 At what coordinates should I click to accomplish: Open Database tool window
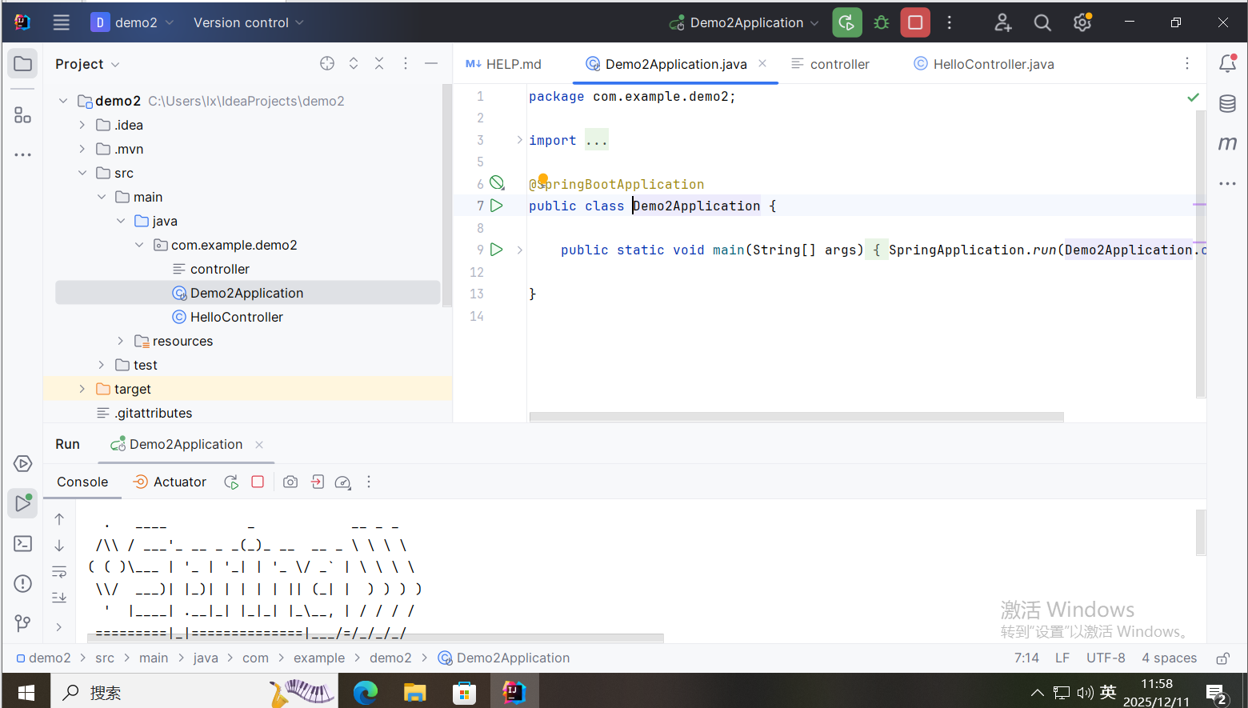[1227, 103]
